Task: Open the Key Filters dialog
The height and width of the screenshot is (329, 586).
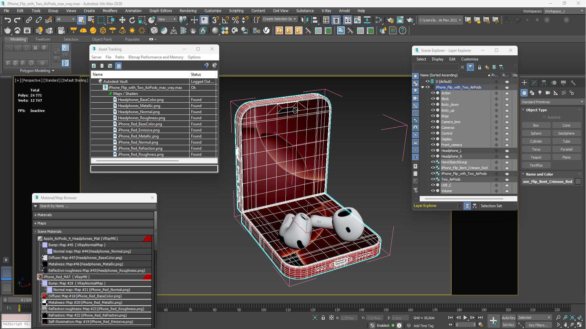Action: click(538, 325)
